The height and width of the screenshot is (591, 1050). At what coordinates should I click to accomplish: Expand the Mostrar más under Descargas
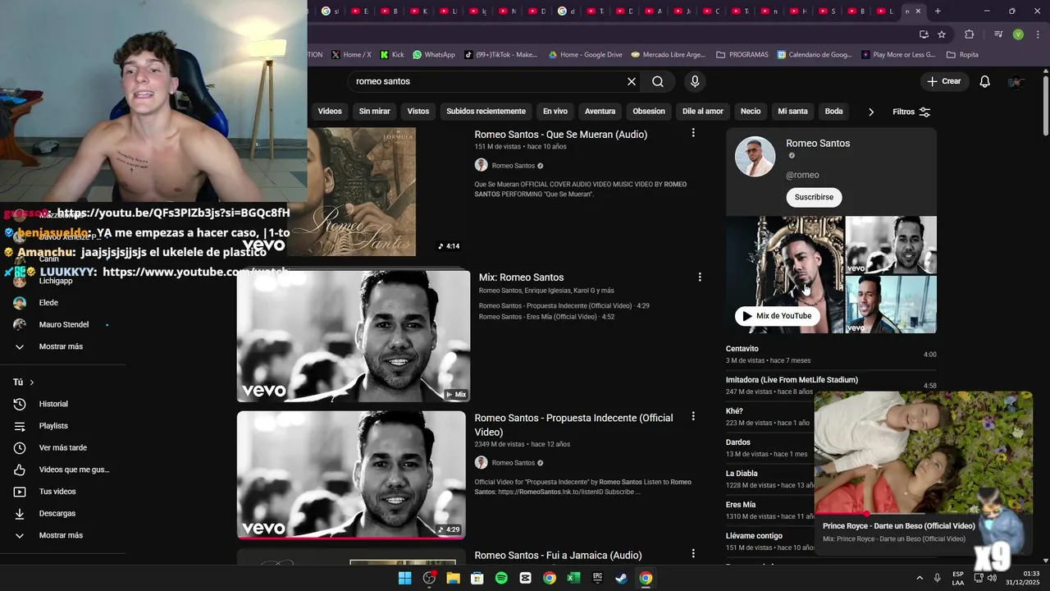(x=61, y=535)
